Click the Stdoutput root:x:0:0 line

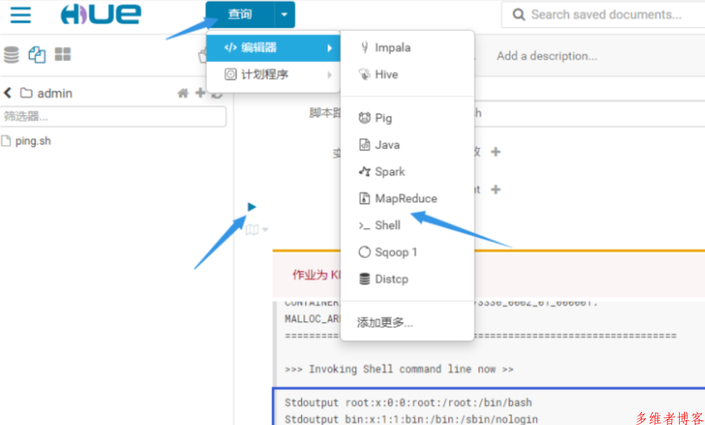408,403
